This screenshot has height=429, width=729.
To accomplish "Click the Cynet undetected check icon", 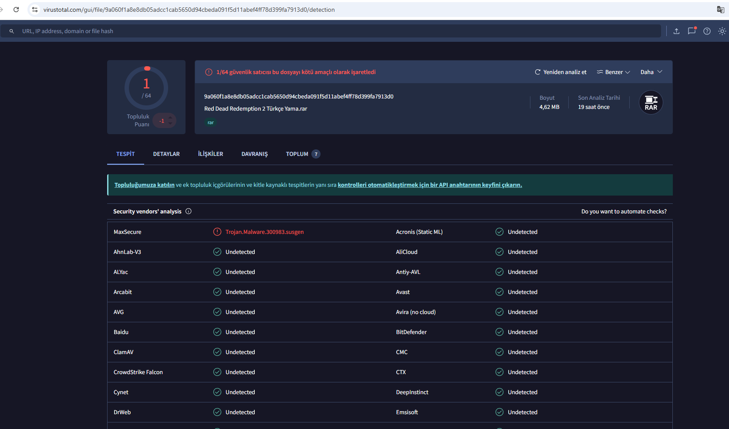I will 217,392.
